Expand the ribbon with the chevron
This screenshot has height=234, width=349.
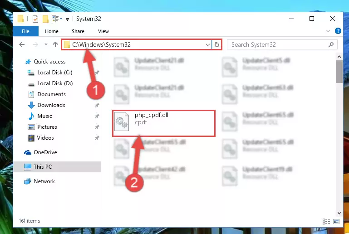[328, 31]
